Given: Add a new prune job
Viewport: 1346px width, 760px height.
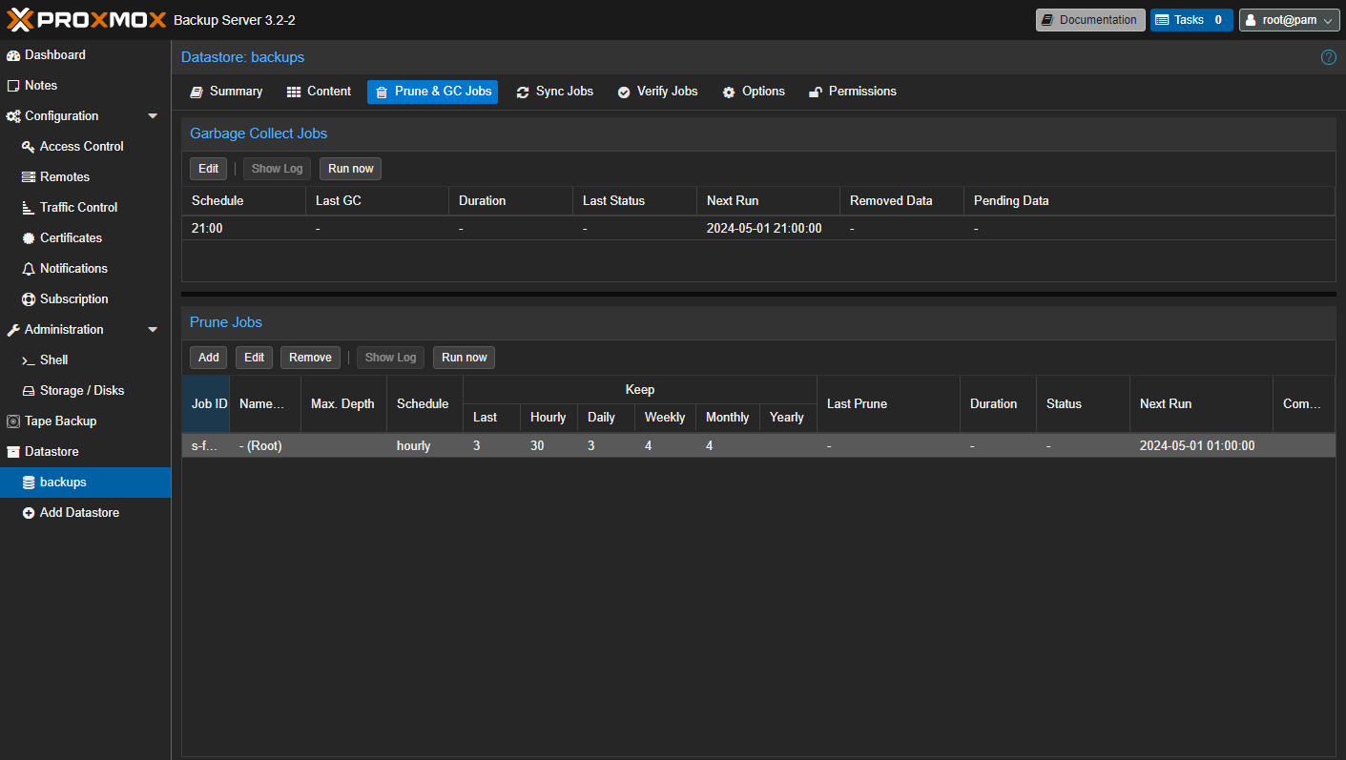Looking at the screenshot, I should [x=208, y=358].
